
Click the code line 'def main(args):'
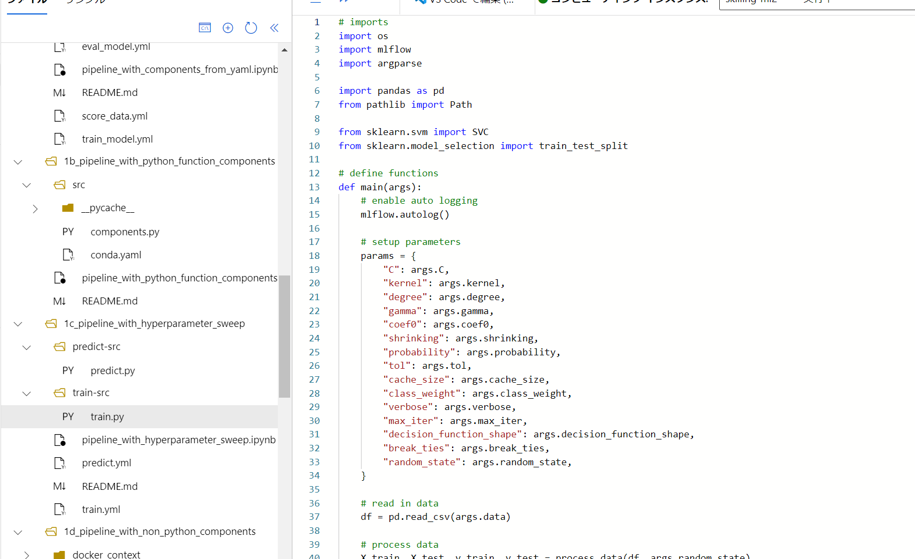pyautogui.click(x=380, y=187)
